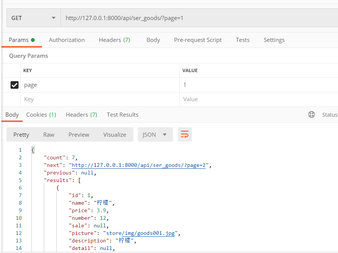
Task: Open the Authorization tab
Action: [x=66, y=40]
